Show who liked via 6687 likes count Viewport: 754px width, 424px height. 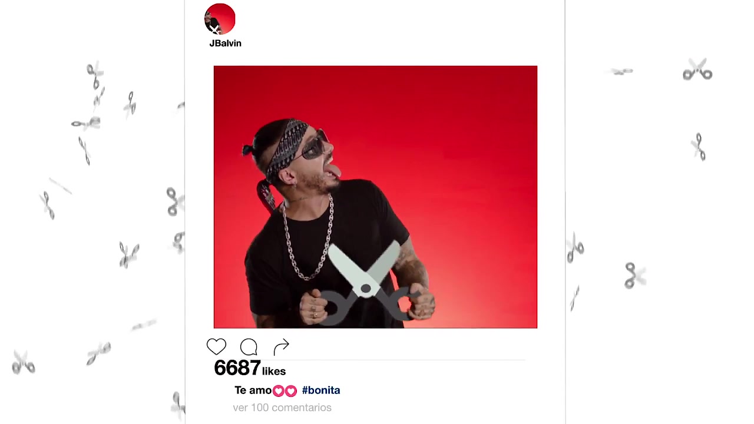[x=237, y=368]
